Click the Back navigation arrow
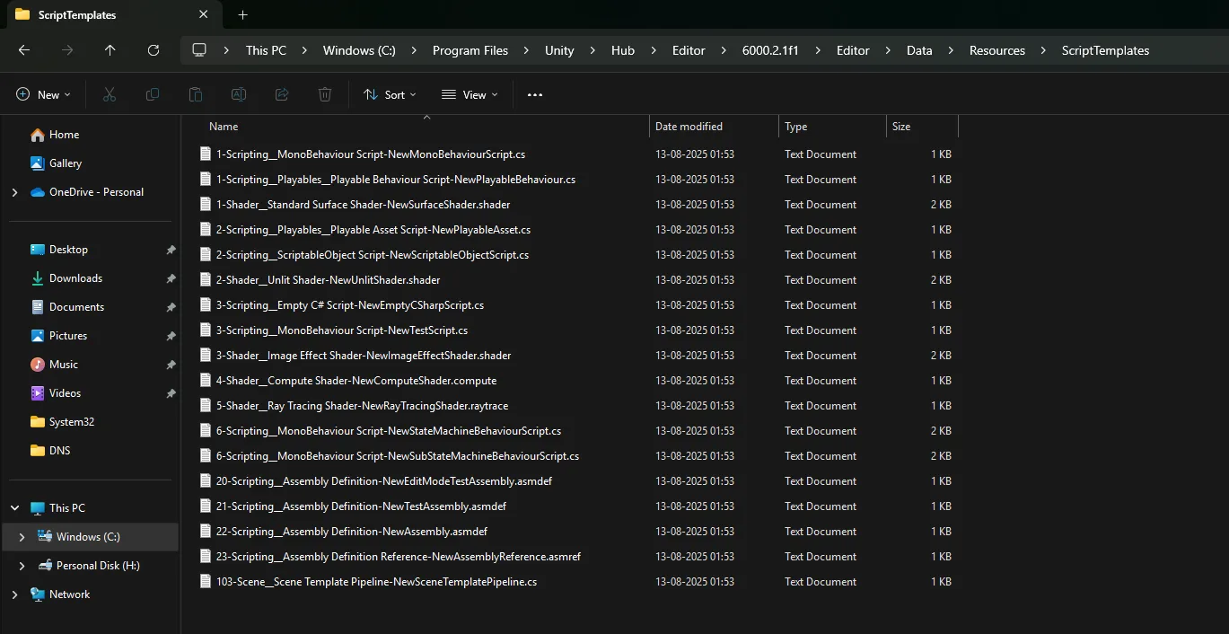This screenshot has height=634, width=1229. [24, 50]
